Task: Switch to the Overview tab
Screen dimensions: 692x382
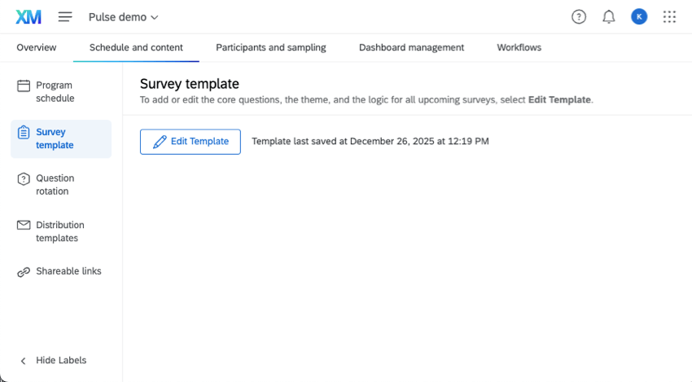Action: coord(37,47)
